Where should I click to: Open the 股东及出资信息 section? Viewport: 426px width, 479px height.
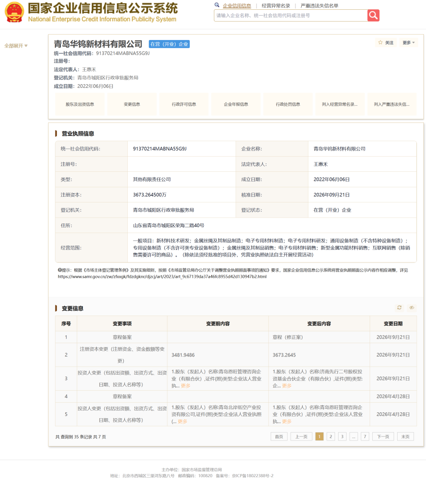80,104
